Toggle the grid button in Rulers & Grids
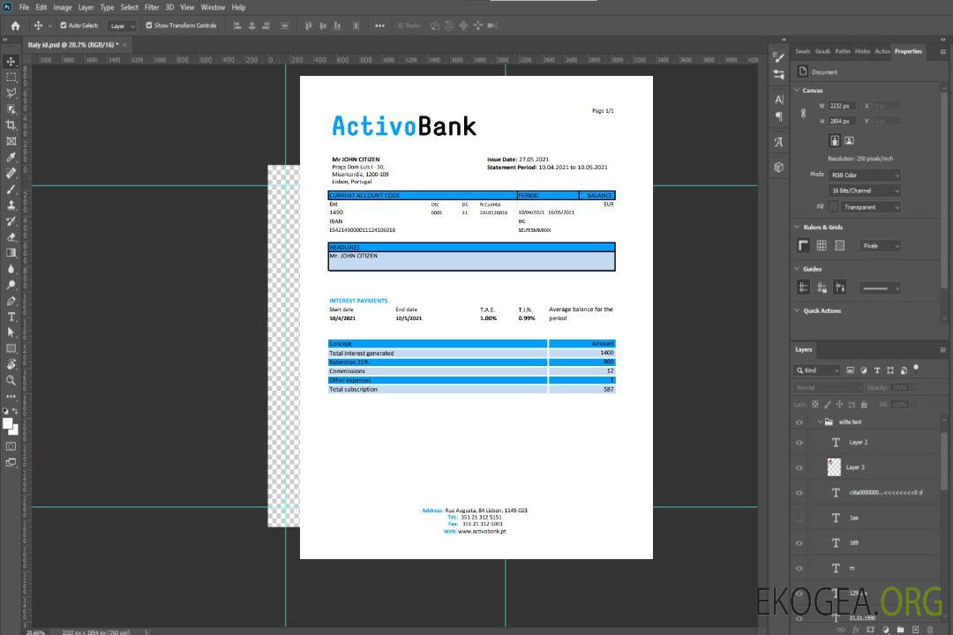 [x=822, y=245]
